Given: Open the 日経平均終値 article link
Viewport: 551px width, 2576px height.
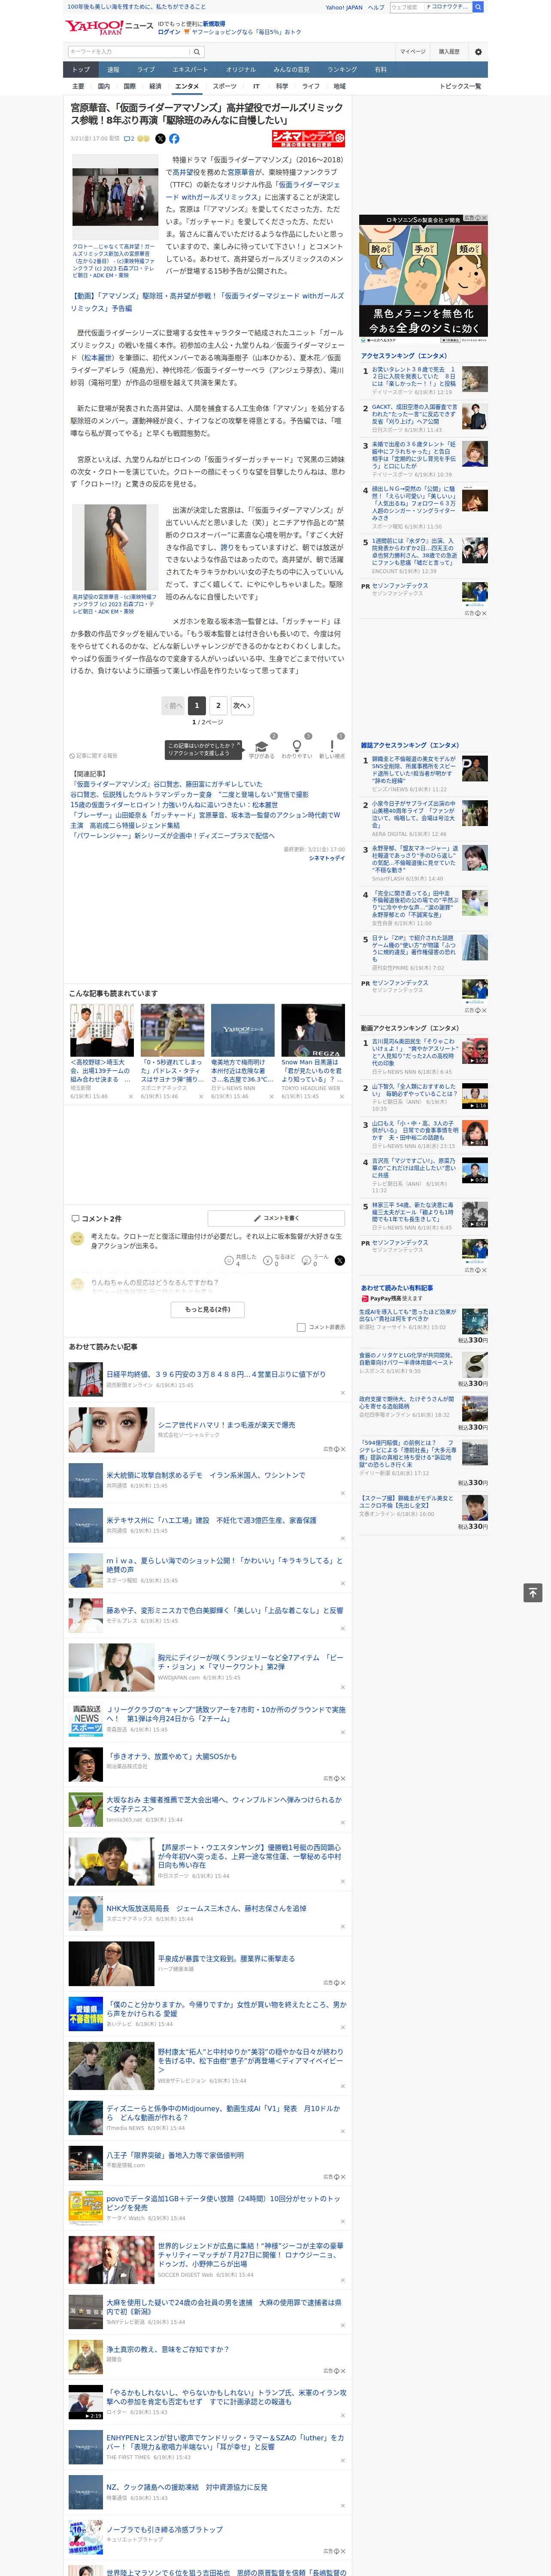Looking at the screenshot, I should pos(216,1374).
